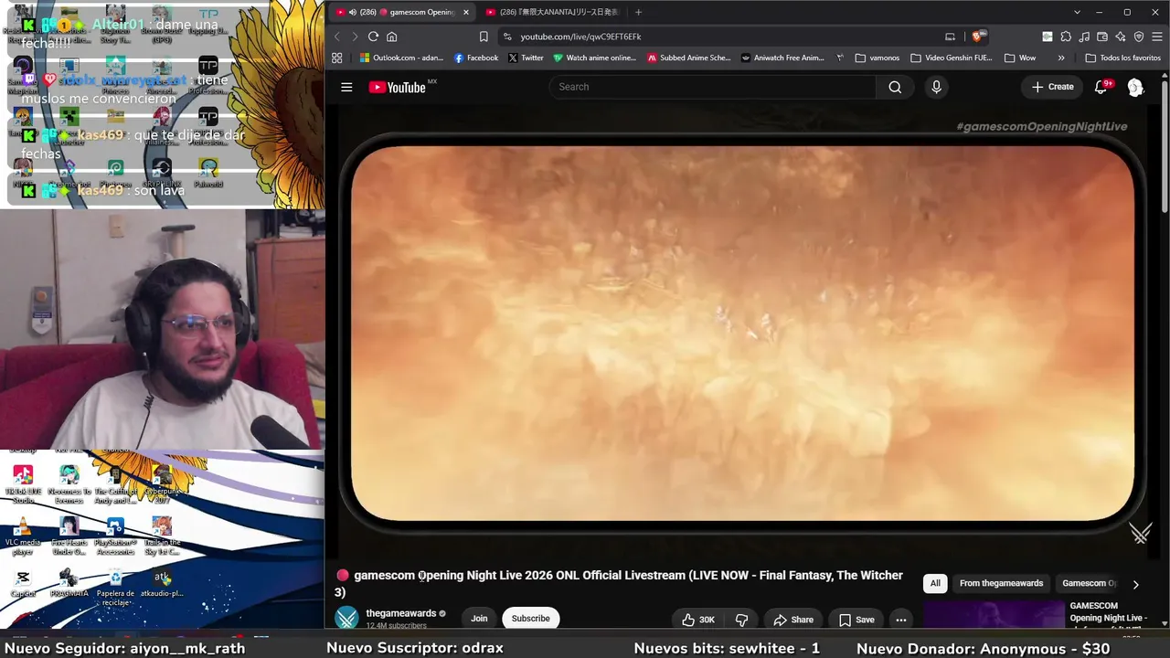Like the video with thumbs up

click(x=697, y=620)
